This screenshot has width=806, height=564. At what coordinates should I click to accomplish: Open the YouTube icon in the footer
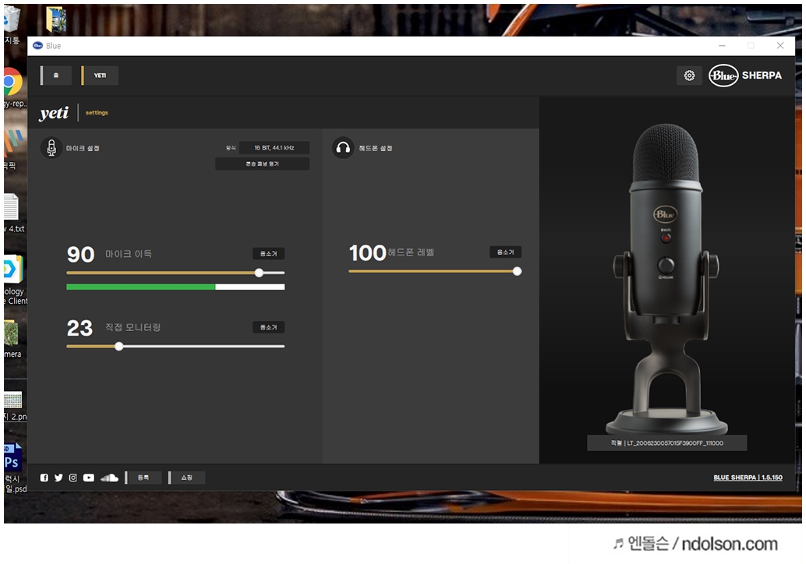point(88,478)
